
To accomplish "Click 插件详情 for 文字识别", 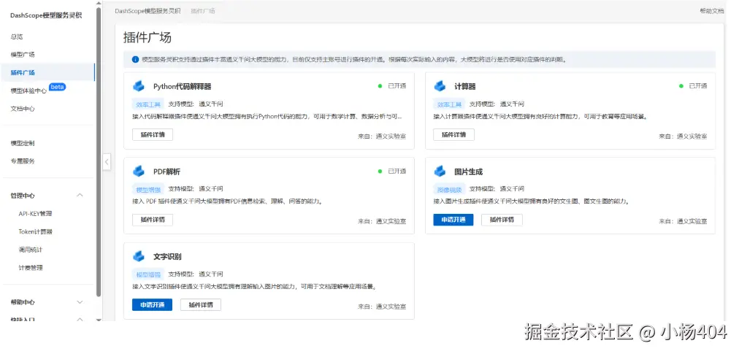I will pyautogui.click(x=201, y=304).
